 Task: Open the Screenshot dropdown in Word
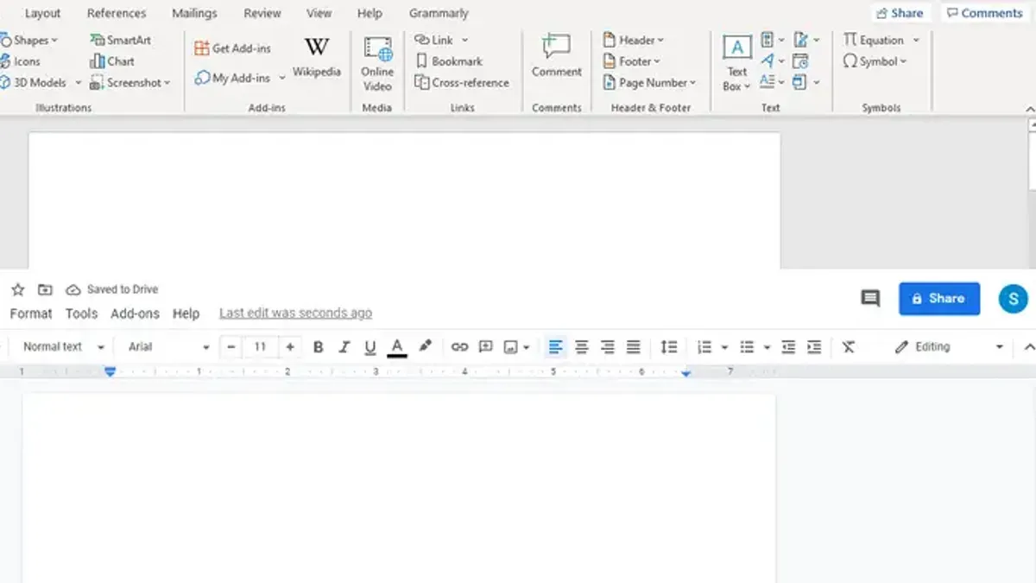coord(130,83)
